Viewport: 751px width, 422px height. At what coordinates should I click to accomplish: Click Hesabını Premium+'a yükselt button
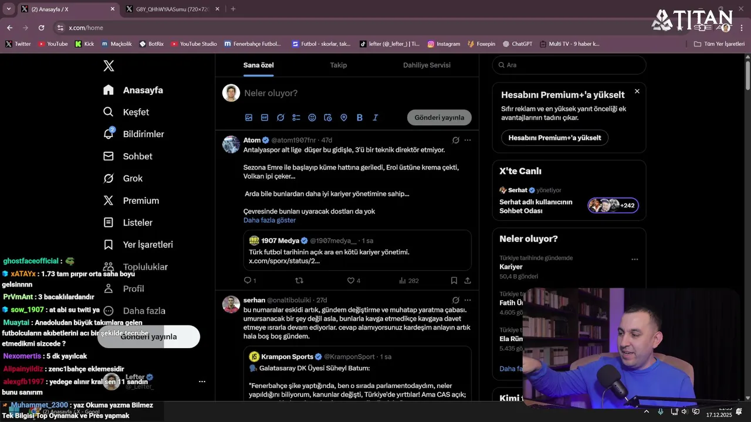point(554,138)
